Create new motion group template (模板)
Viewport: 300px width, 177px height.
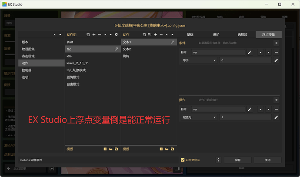click(105, 149)
